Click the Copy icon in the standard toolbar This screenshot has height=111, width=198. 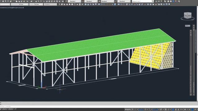click(x=16, y=1)
